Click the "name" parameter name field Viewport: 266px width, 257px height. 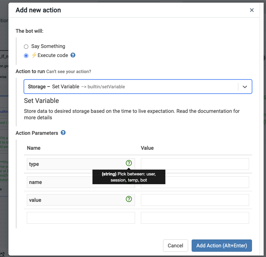coord(58,182)
